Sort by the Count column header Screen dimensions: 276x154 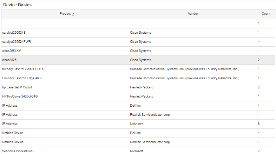pyautogui.click(x=266, y=14)
